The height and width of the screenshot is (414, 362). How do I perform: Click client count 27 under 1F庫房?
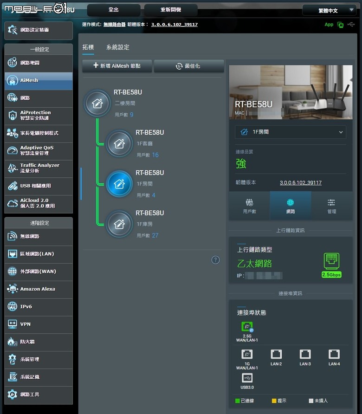155,235
